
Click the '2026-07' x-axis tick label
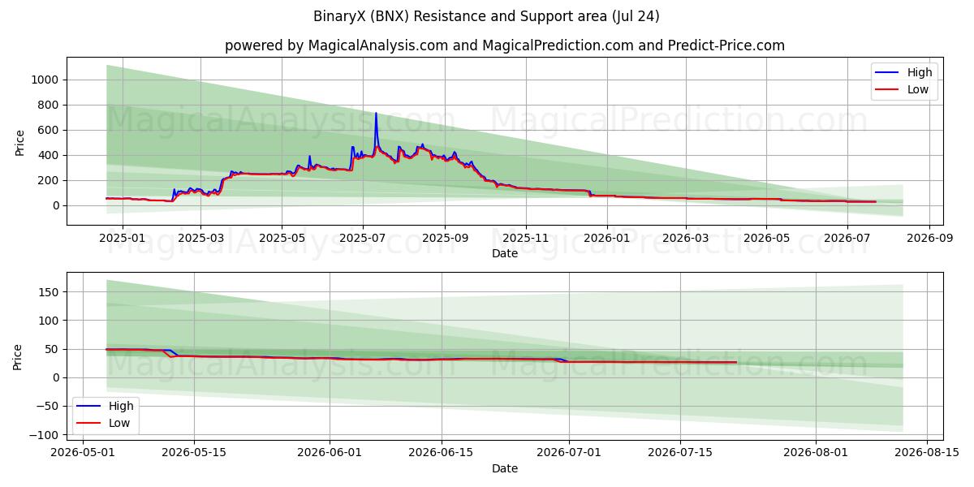pyautogui.click(x=847, y=239)
